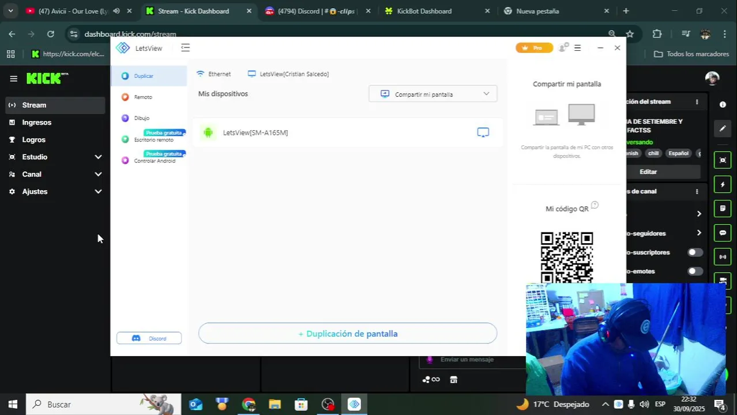Image resolution: width=737 pixels, height=415 pixels.
Task: Click the chill tag chip
Action: (x=653, y=153)
